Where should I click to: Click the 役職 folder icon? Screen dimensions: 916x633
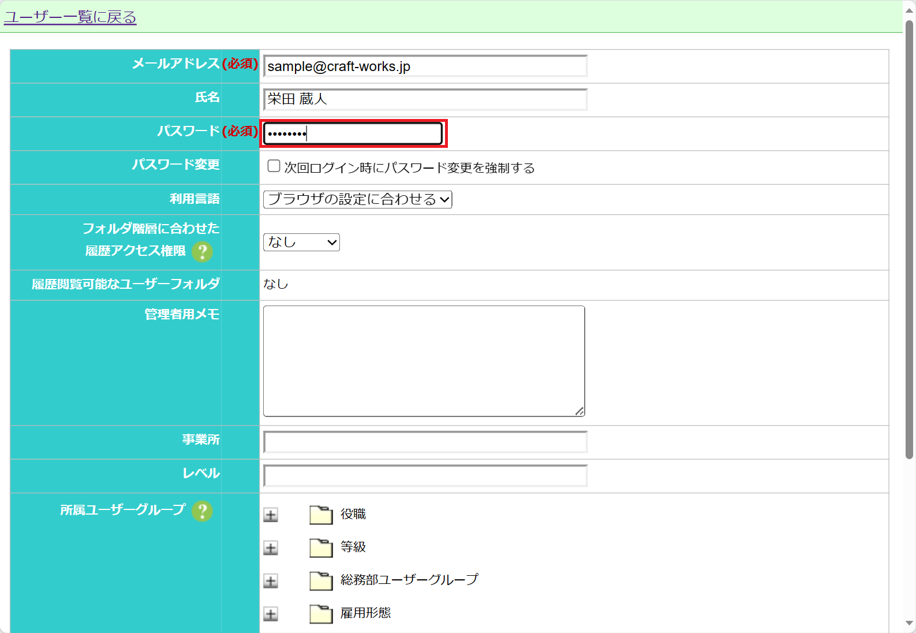click(321, 515)
